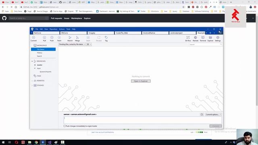Select File Status in the Workspace sidebar

pos(43,49)
